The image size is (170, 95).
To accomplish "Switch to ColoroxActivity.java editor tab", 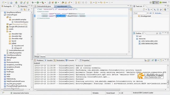I will point(42,6).
